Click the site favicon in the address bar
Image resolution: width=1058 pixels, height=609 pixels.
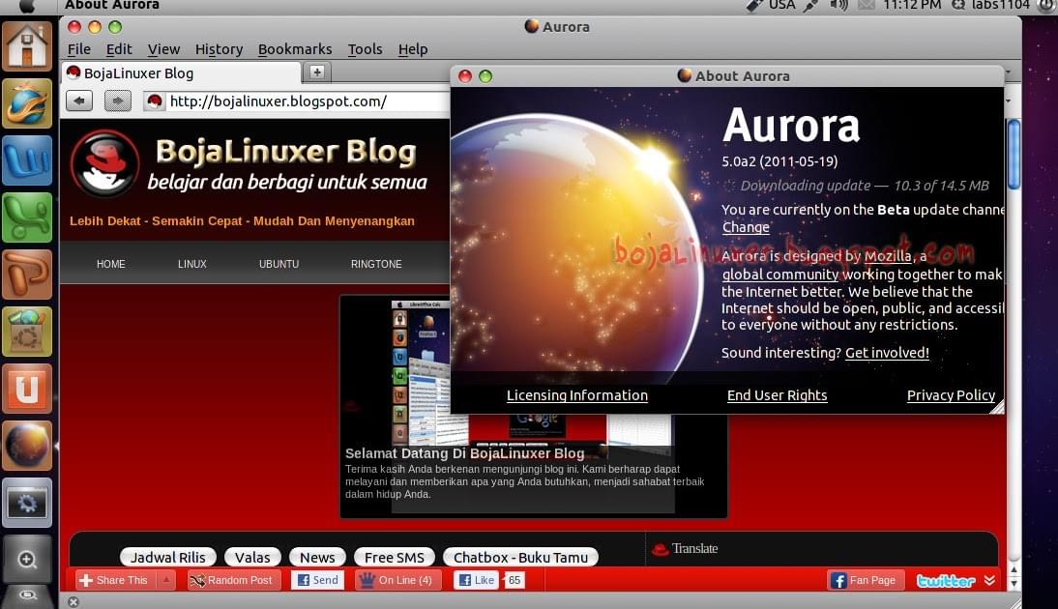click(155, 101)
